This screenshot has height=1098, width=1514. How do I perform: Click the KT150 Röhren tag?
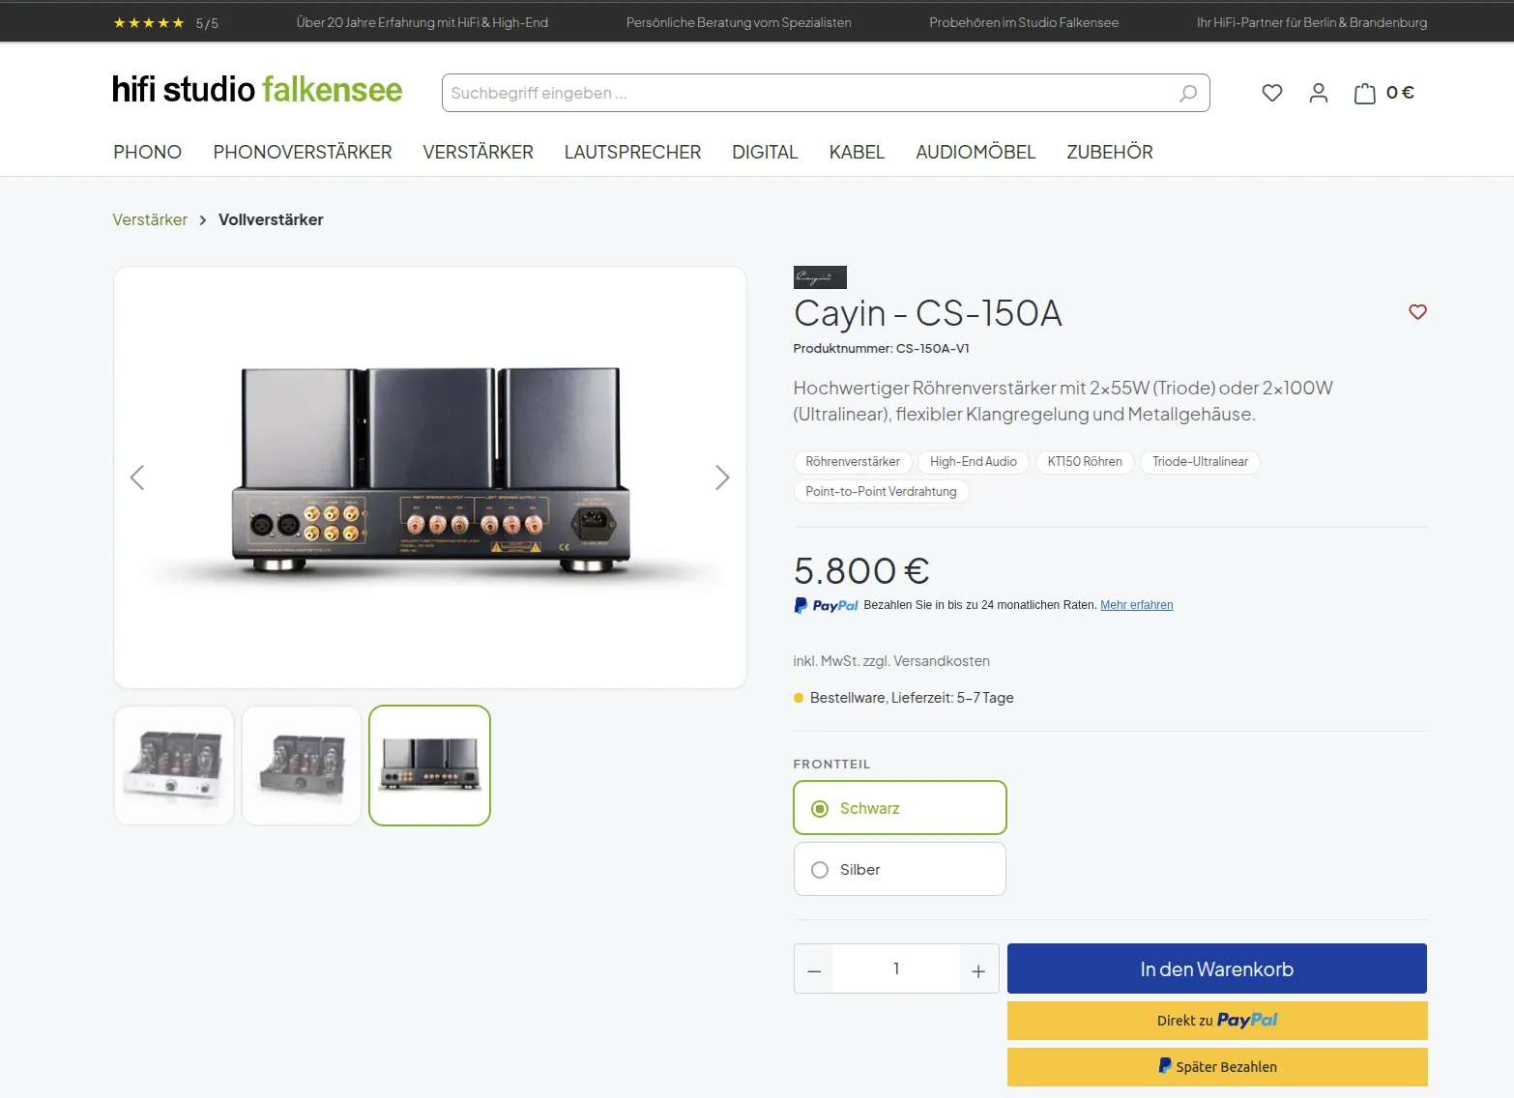click(x=1085, y=462)
